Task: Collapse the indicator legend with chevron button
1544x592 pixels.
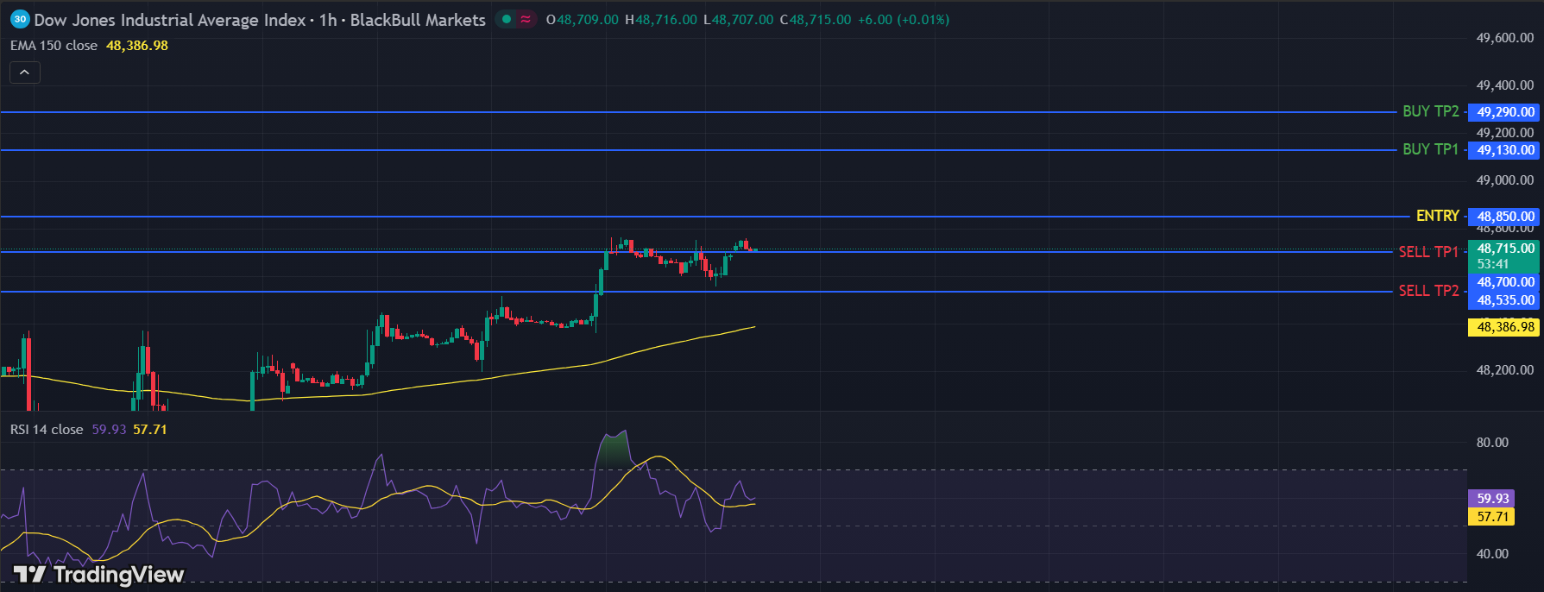Action: click(25, 72)
